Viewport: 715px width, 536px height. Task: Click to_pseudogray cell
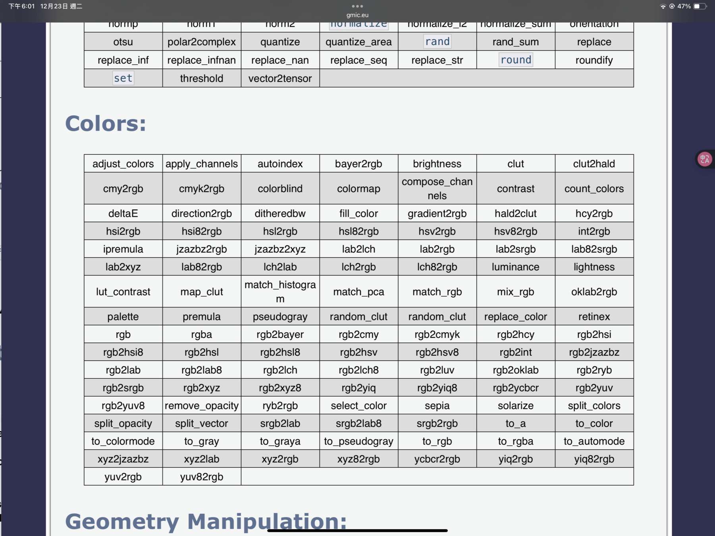tap(358, 441)
